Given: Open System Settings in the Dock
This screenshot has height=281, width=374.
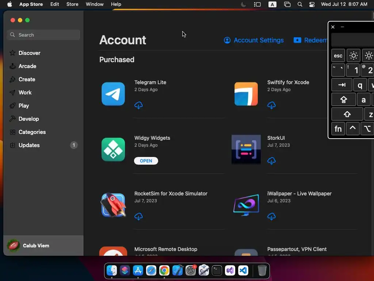Looking at the screenshot, I should [x=191, y=270].
